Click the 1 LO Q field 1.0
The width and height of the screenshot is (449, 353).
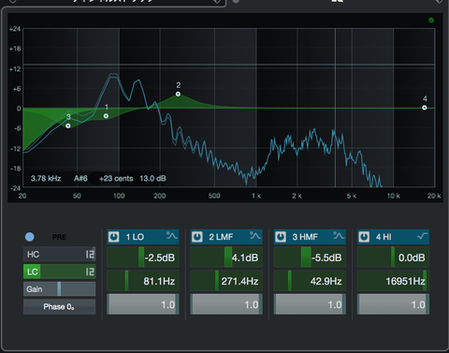(x=143, y=304)
